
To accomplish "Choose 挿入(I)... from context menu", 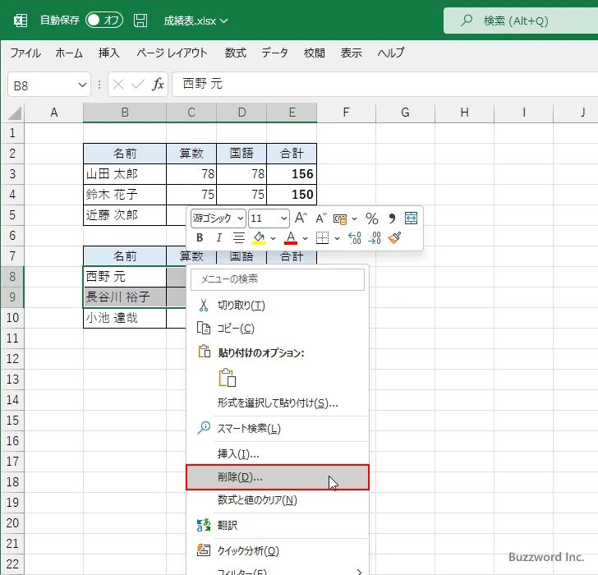I will [x=278, y=453].
